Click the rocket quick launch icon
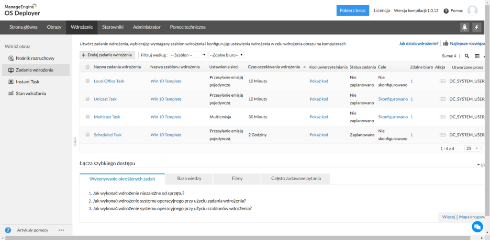Screen dimensions: 490x240 coord(464,27)
